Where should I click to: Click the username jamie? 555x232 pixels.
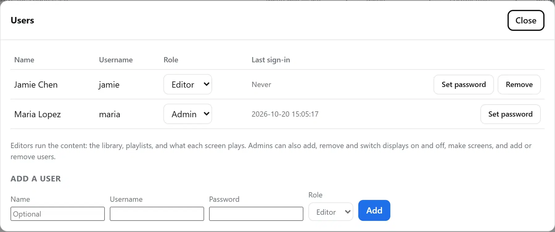[109, 85]
